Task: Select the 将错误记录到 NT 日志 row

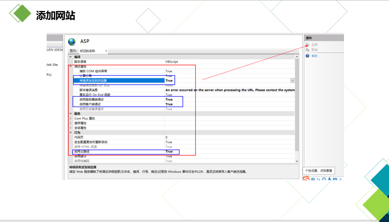Action: point(184,85)
